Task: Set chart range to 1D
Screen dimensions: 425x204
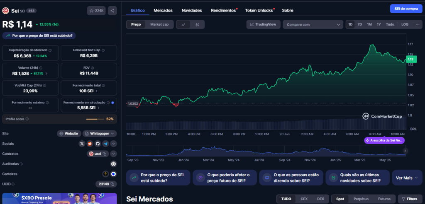Action: tap(350, 24)
